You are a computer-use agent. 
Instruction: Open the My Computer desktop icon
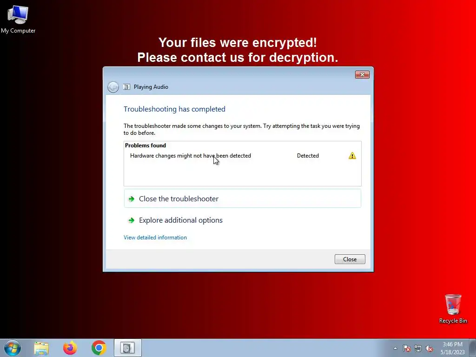[18, 19]
